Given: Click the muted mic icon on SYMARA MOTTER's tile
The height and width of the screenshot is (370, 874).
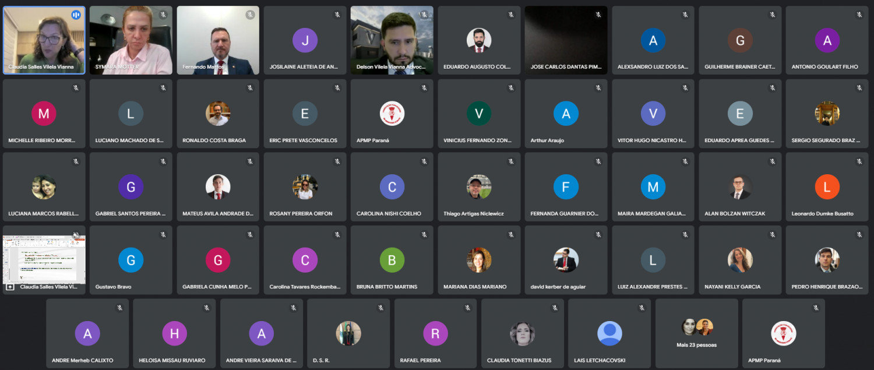Looking at the screenshot, I should coord(163,15).
